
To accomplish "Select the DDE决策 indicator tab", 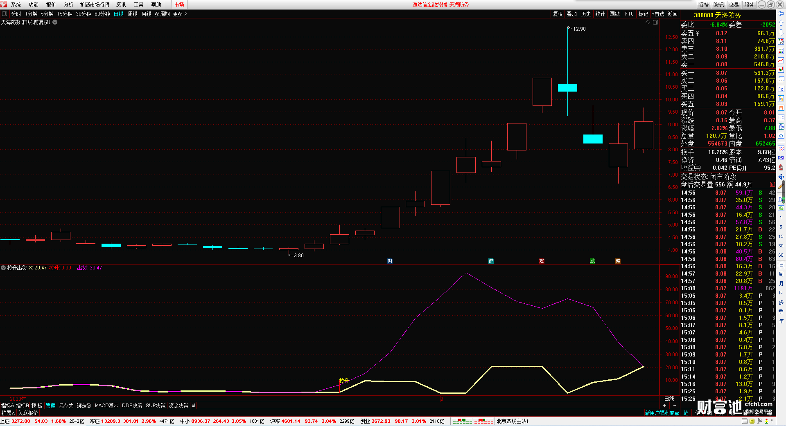I will (132, 406).
